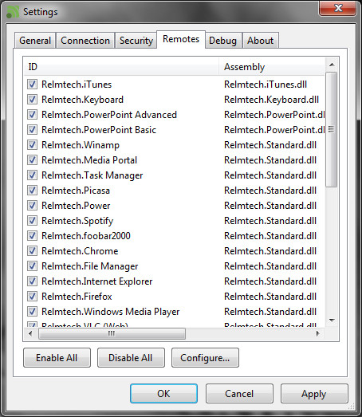Click the vertical scrollbar thumb
362x417 pixels.
coord(332,129)
